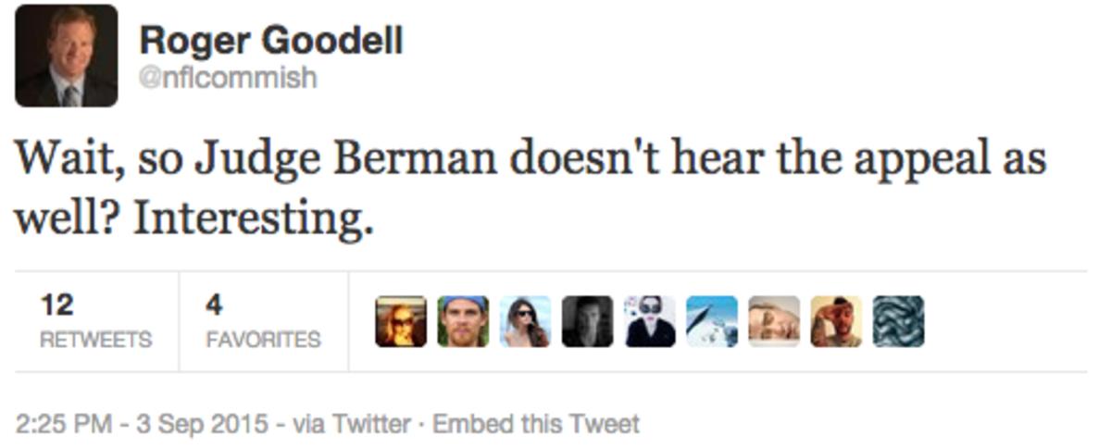The height and width of the screenshot is (448, 1111).
Task: Click avatar of face lying sideways
Action: click(774, 321)
